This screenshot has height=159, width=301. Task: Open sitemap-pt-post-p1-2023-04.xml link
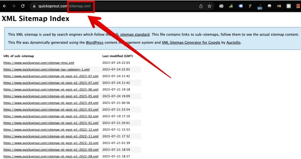click(x=51, y=103)
